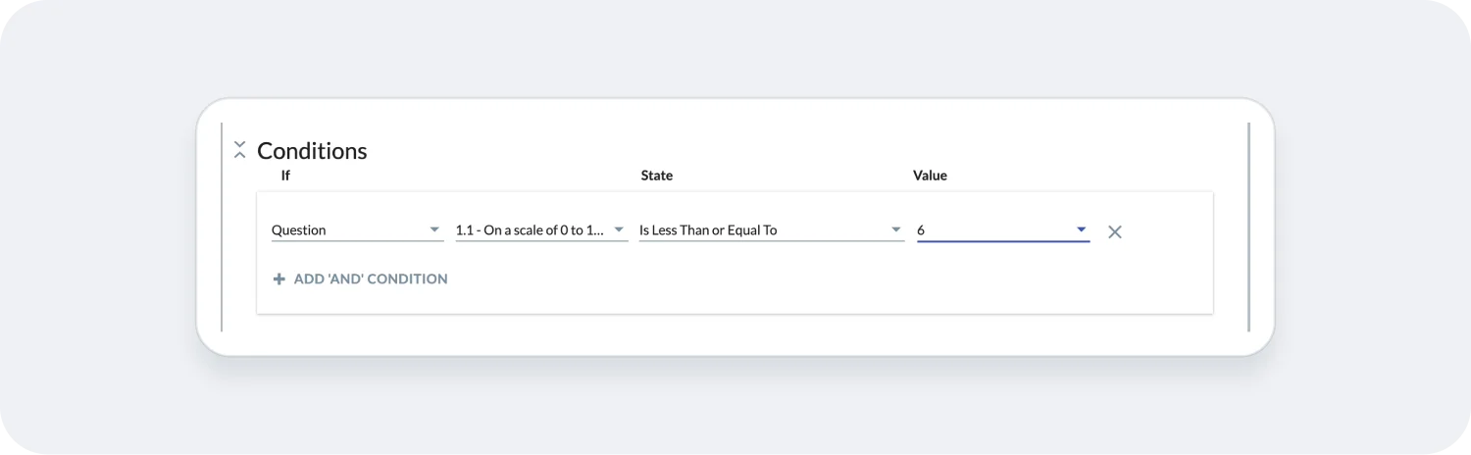Click the blue arrow of the Value field
This screenshot has width=1471, height=455.
(x=1081, y=230)
